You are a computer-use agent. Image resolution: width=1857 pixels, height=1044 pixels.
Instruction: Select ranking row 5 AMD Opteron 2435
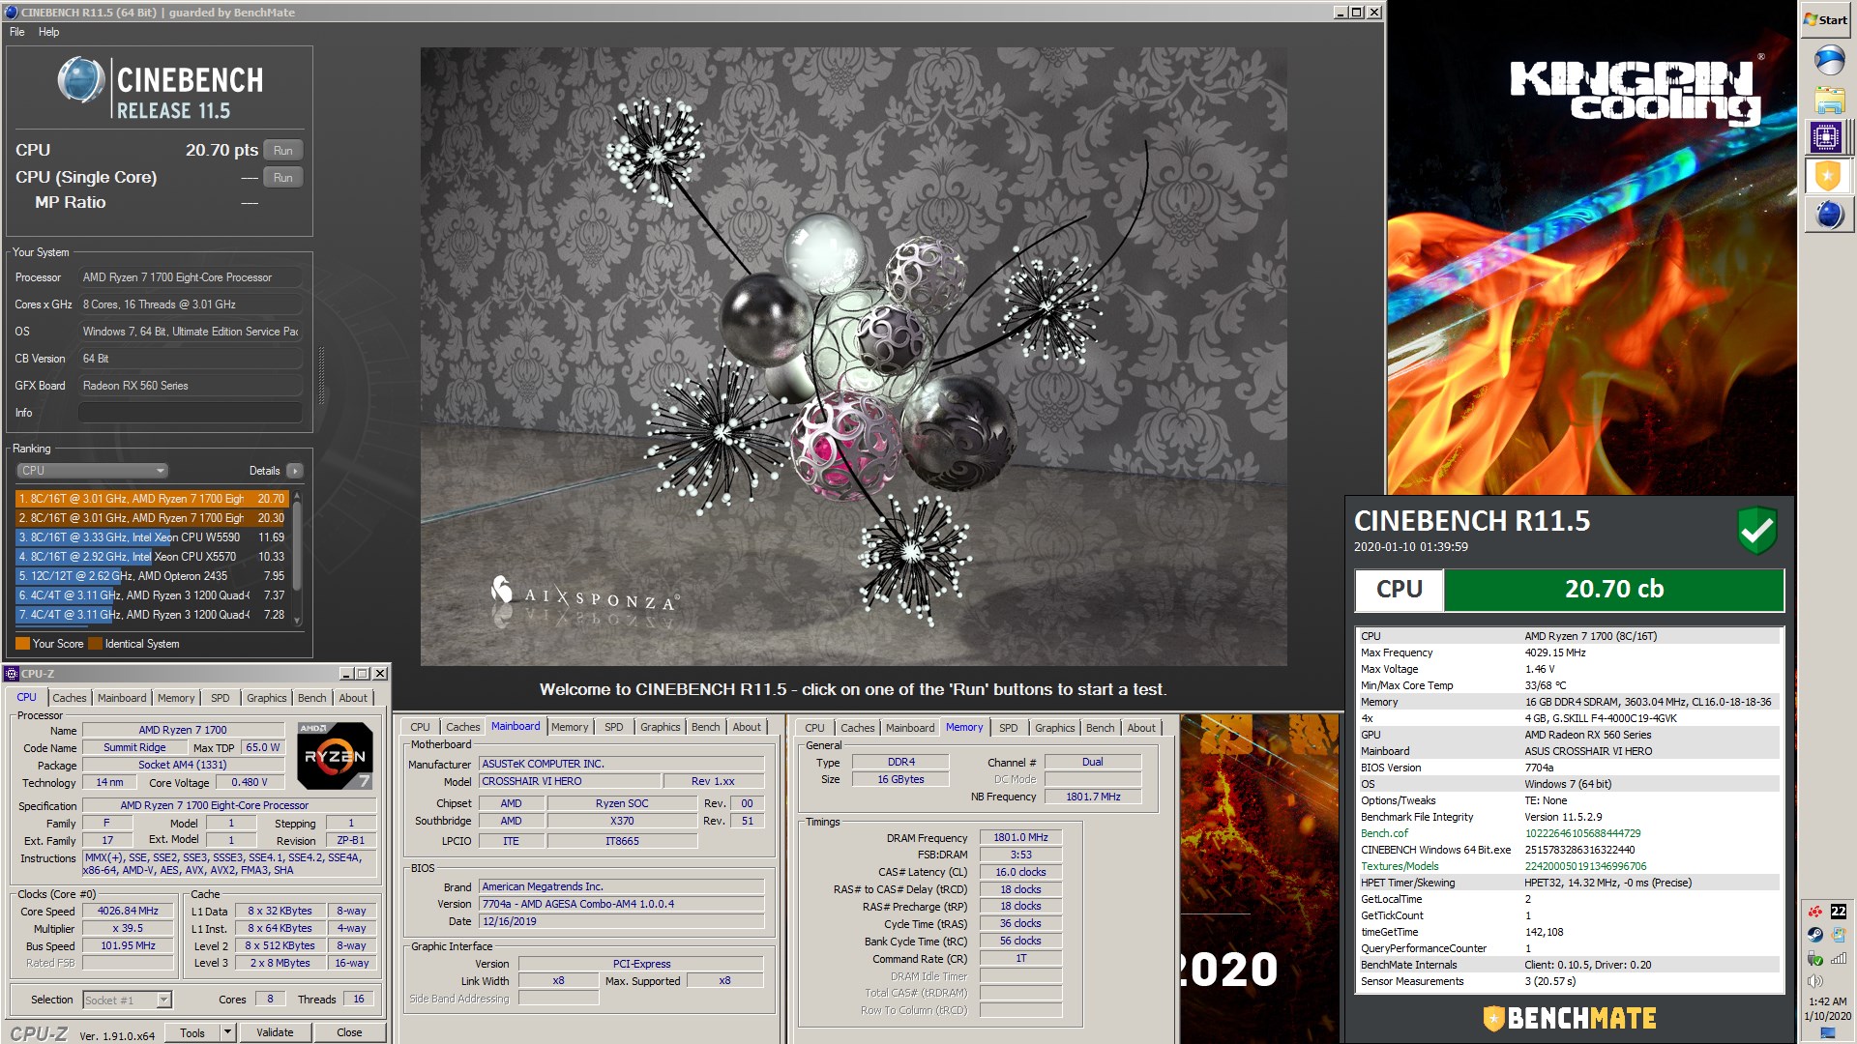tap(152, 576)
